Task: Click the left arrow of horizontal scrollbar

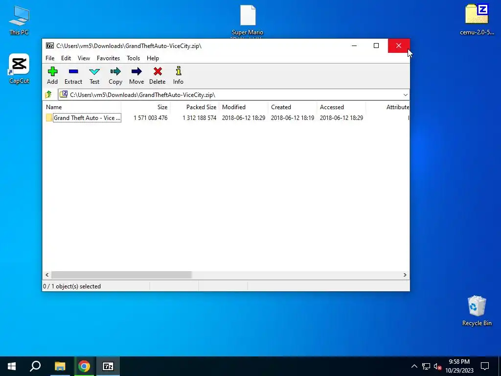Action: (47, 275)
